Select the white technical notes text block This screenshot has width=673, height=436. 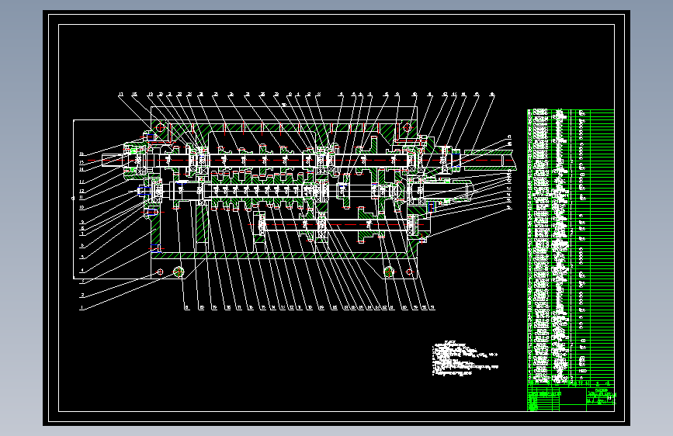point(465,358)
